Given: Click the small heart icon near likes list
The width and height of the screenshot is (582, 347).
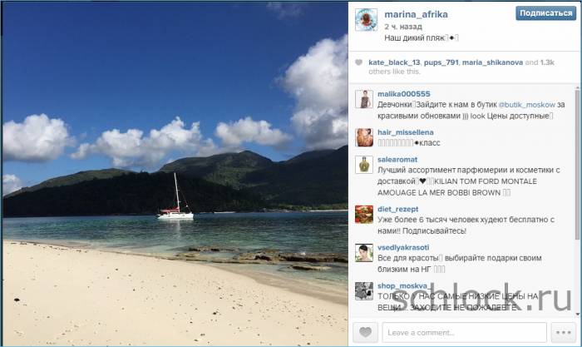Looking at the screenshot, I should click(x=358, y=62).
